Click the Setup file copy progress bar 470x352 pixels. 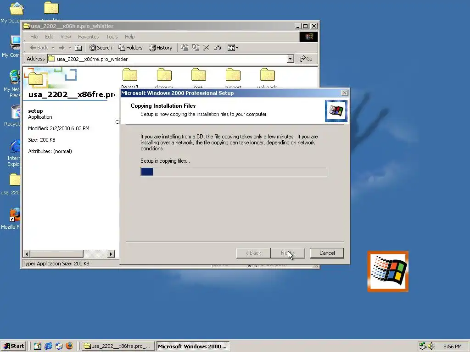coord(234,171)
